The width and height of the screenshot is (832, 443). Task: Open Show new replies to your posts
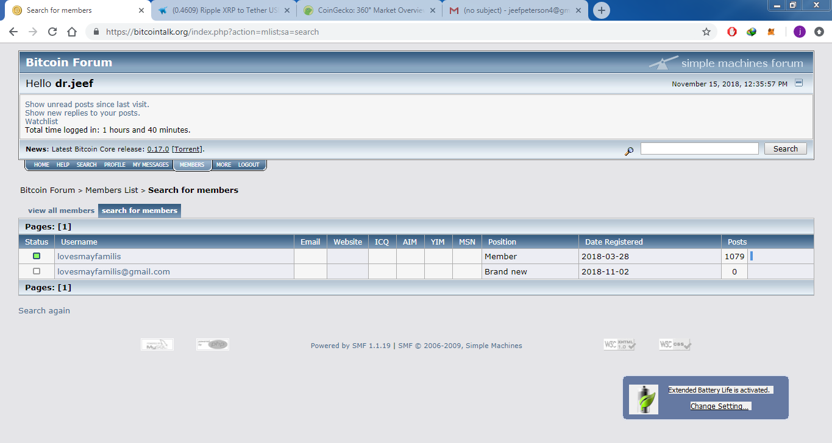click(x=82, y=113)
